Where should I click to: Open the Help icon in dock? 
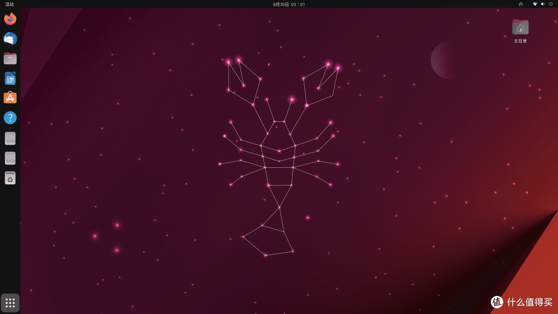click(10, 118)
